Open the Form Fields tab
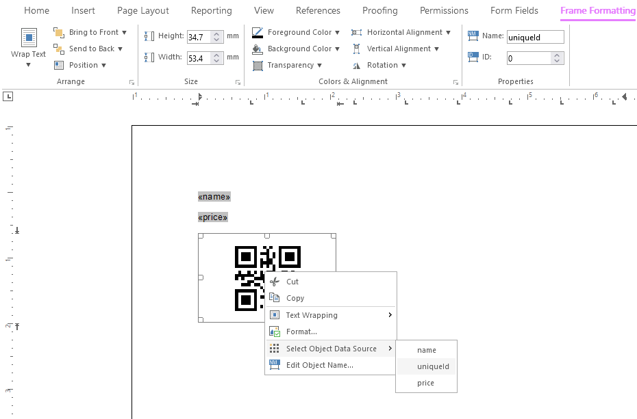This screenshot has width=637, height=419. click(514, 10)
